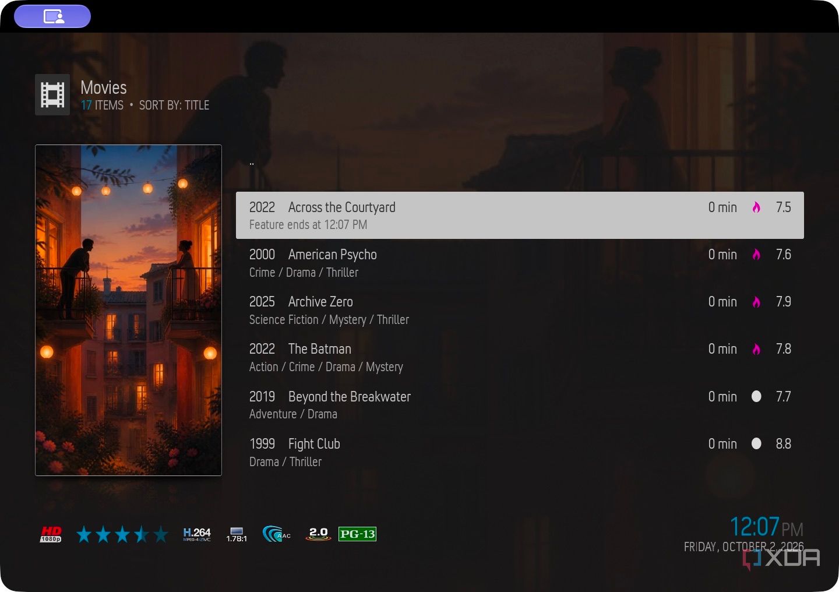Click the '17 ITEMS' count text
Screen dimensions: 839x592
102,105
